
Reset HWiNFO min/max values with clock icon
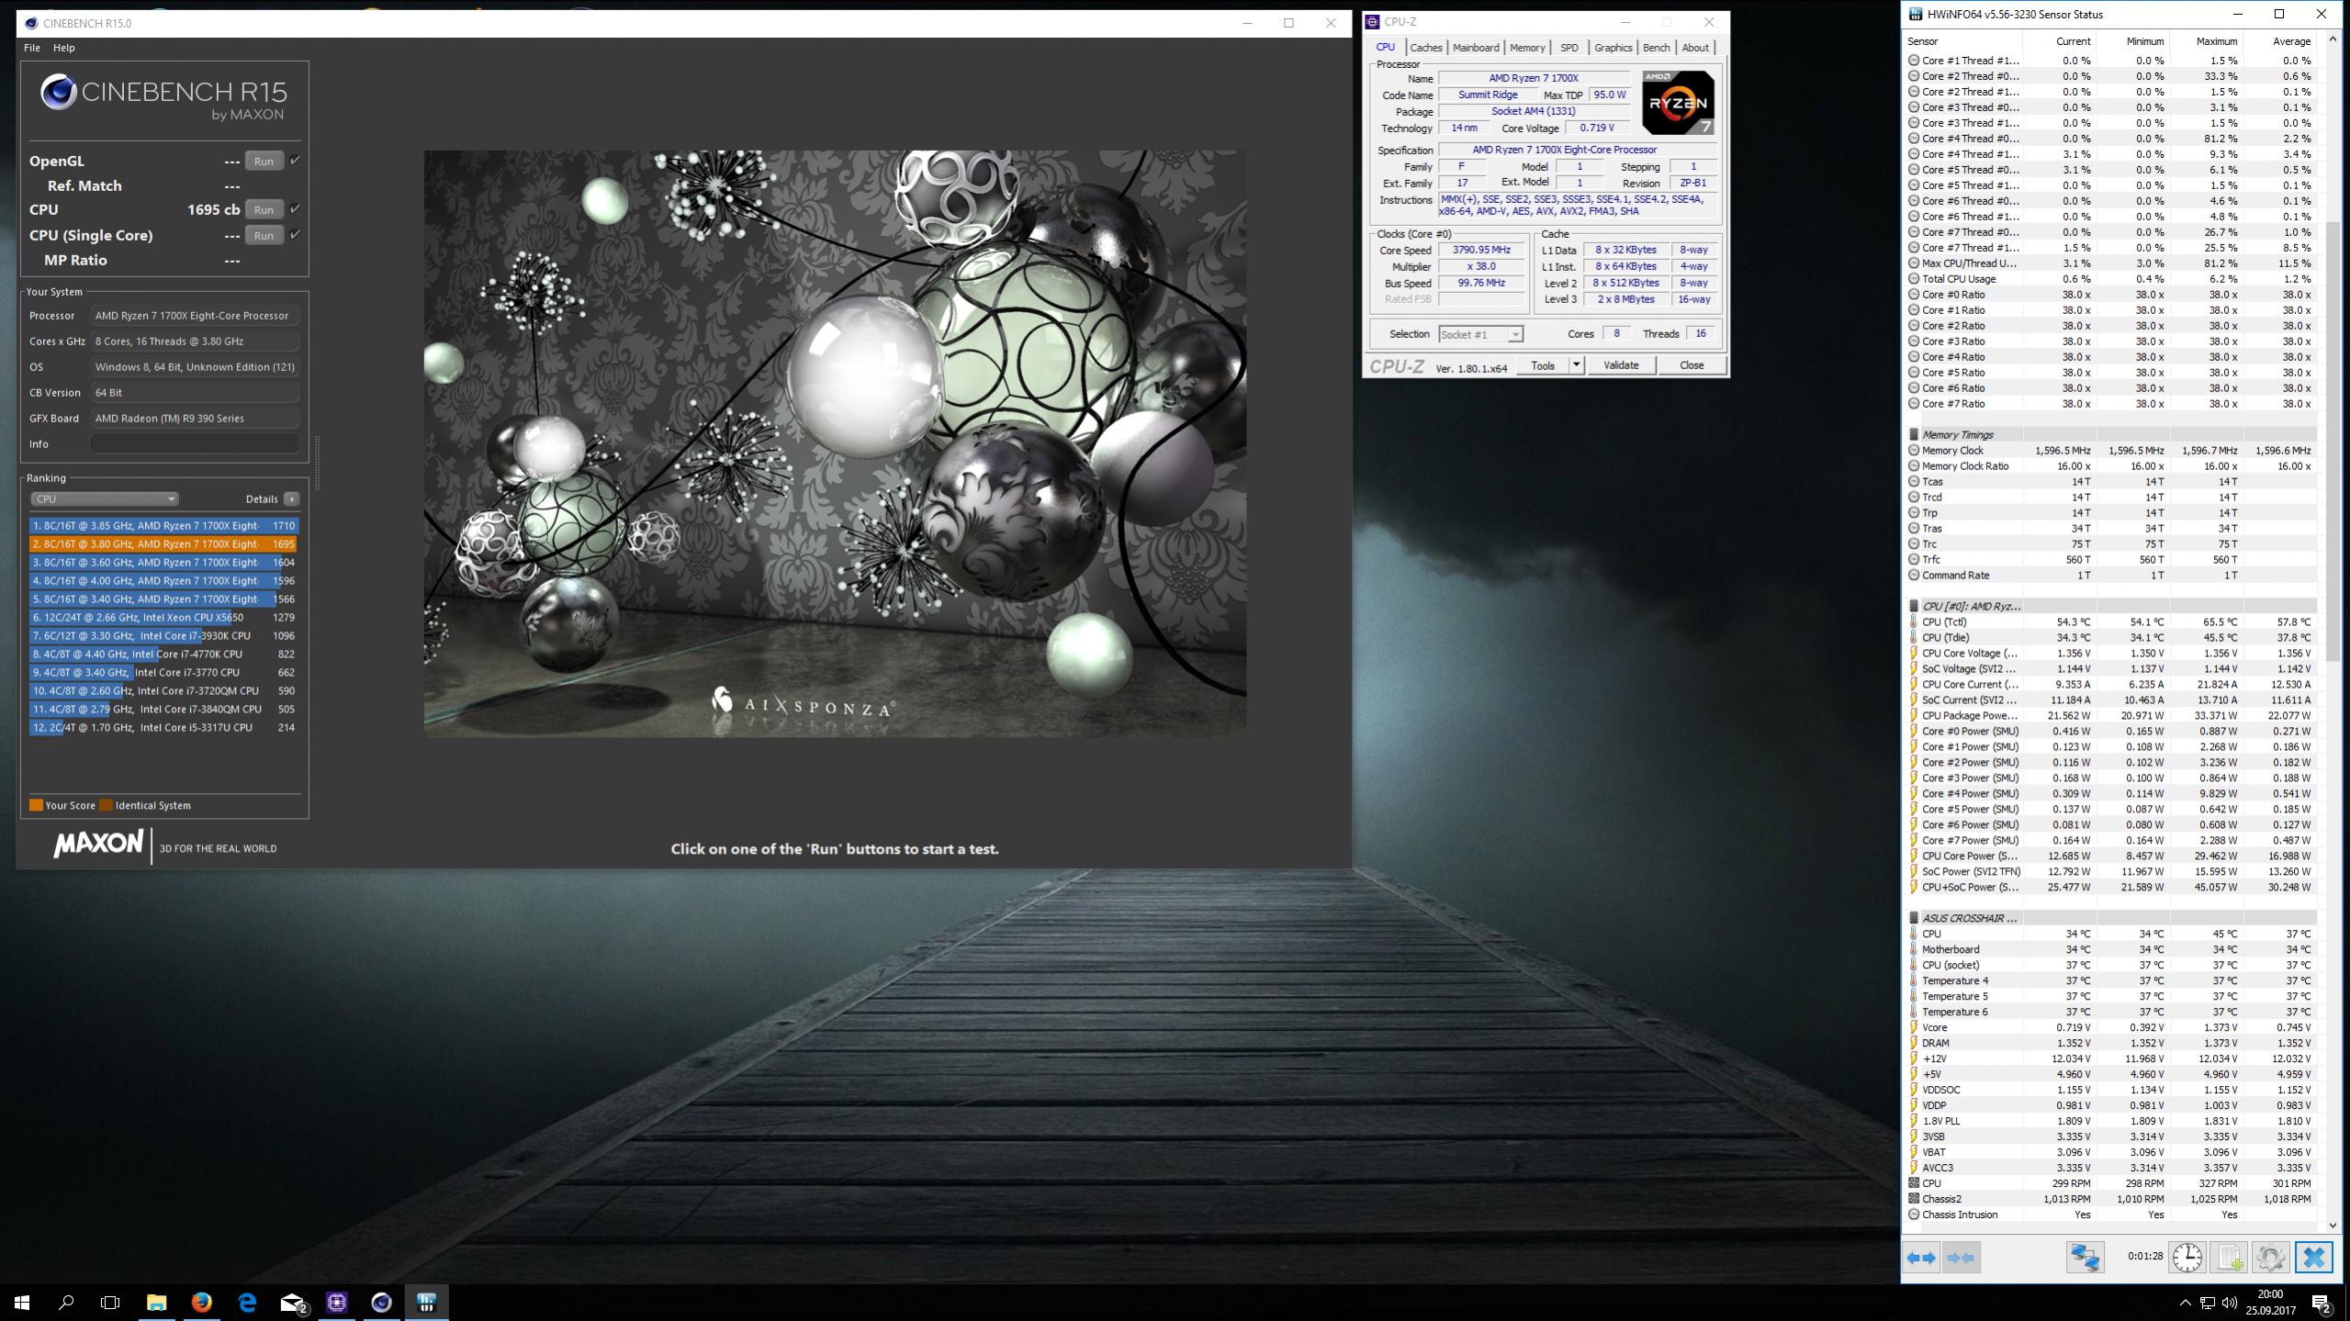coord(2187,1257)
